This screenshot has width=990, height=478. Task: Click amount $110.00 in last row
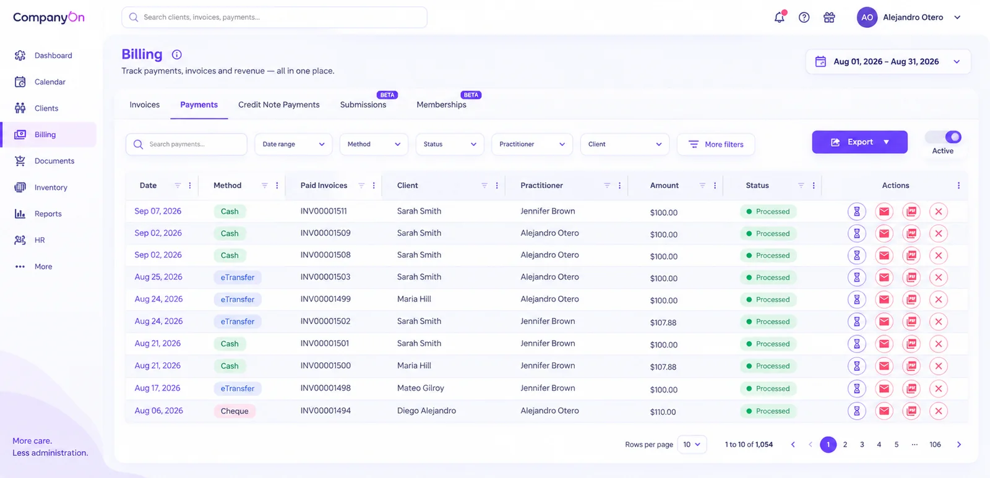click(x=663, y=412)
